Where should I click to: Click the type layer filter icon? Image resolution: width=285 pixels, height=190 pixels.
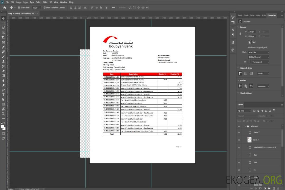pos(262,111)
